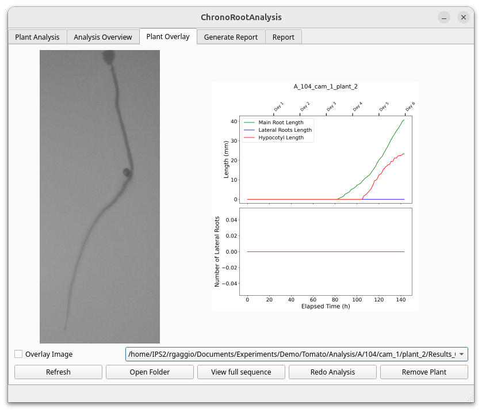Close the ChronoRootAnalysis window
Screen dimensions: 482x412
coord(463,17)
